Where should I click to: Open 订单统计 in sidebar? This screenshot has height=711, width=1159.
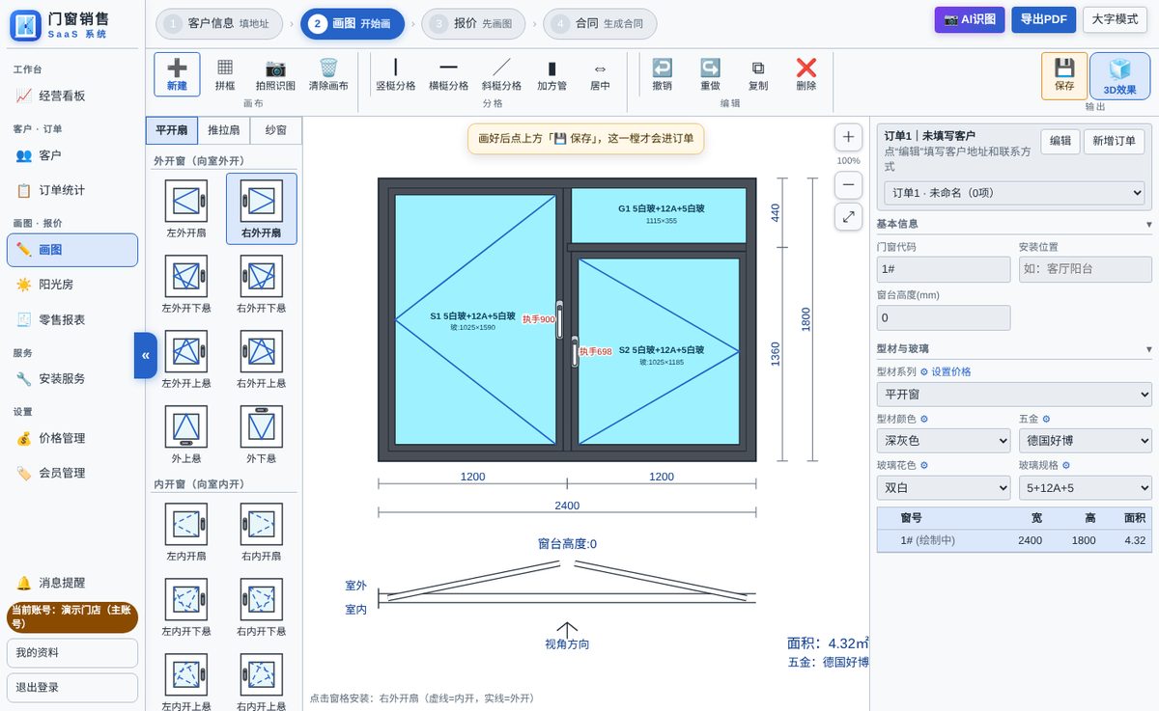click(72, 190)
